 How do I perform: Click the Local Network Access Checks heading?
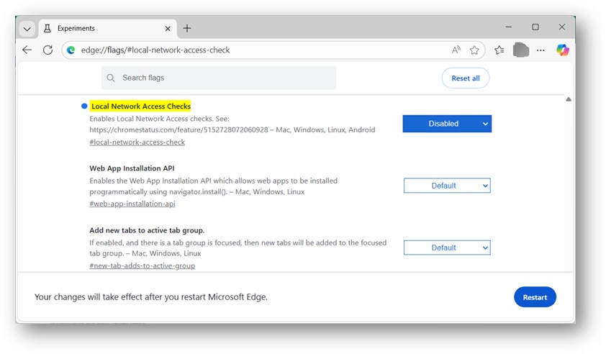140,106
